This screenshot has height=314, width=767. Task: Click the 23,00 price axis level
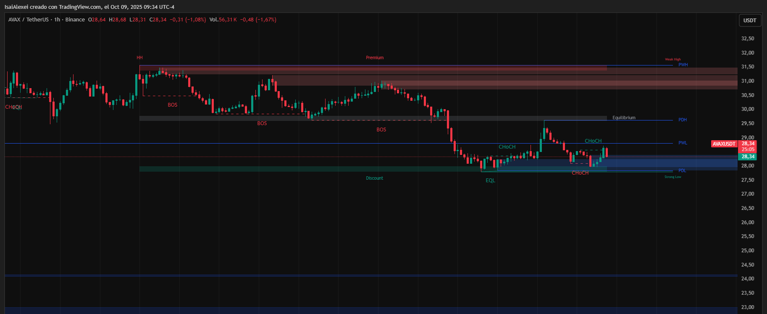point(748,307)
